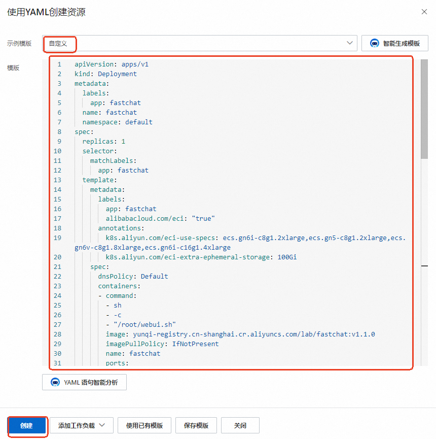Click 保存模版 button
Screen dimensions: 436x439
tap(196, 426)
